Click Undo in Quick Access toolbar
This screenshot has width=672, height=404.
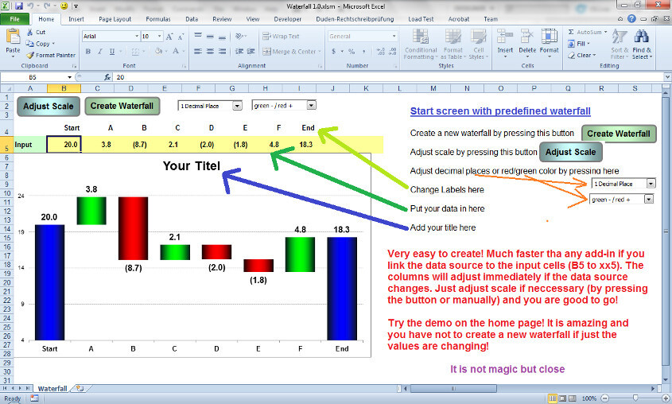31,6
